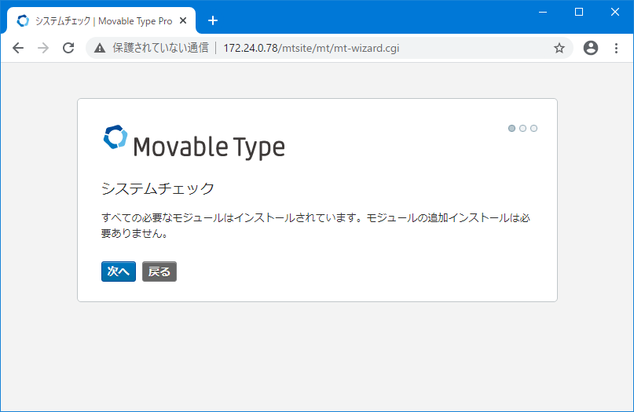Open a new tab with the plus icon
Image resolution: width=634 pixels, height=412 pixels.
pos(213,20)
